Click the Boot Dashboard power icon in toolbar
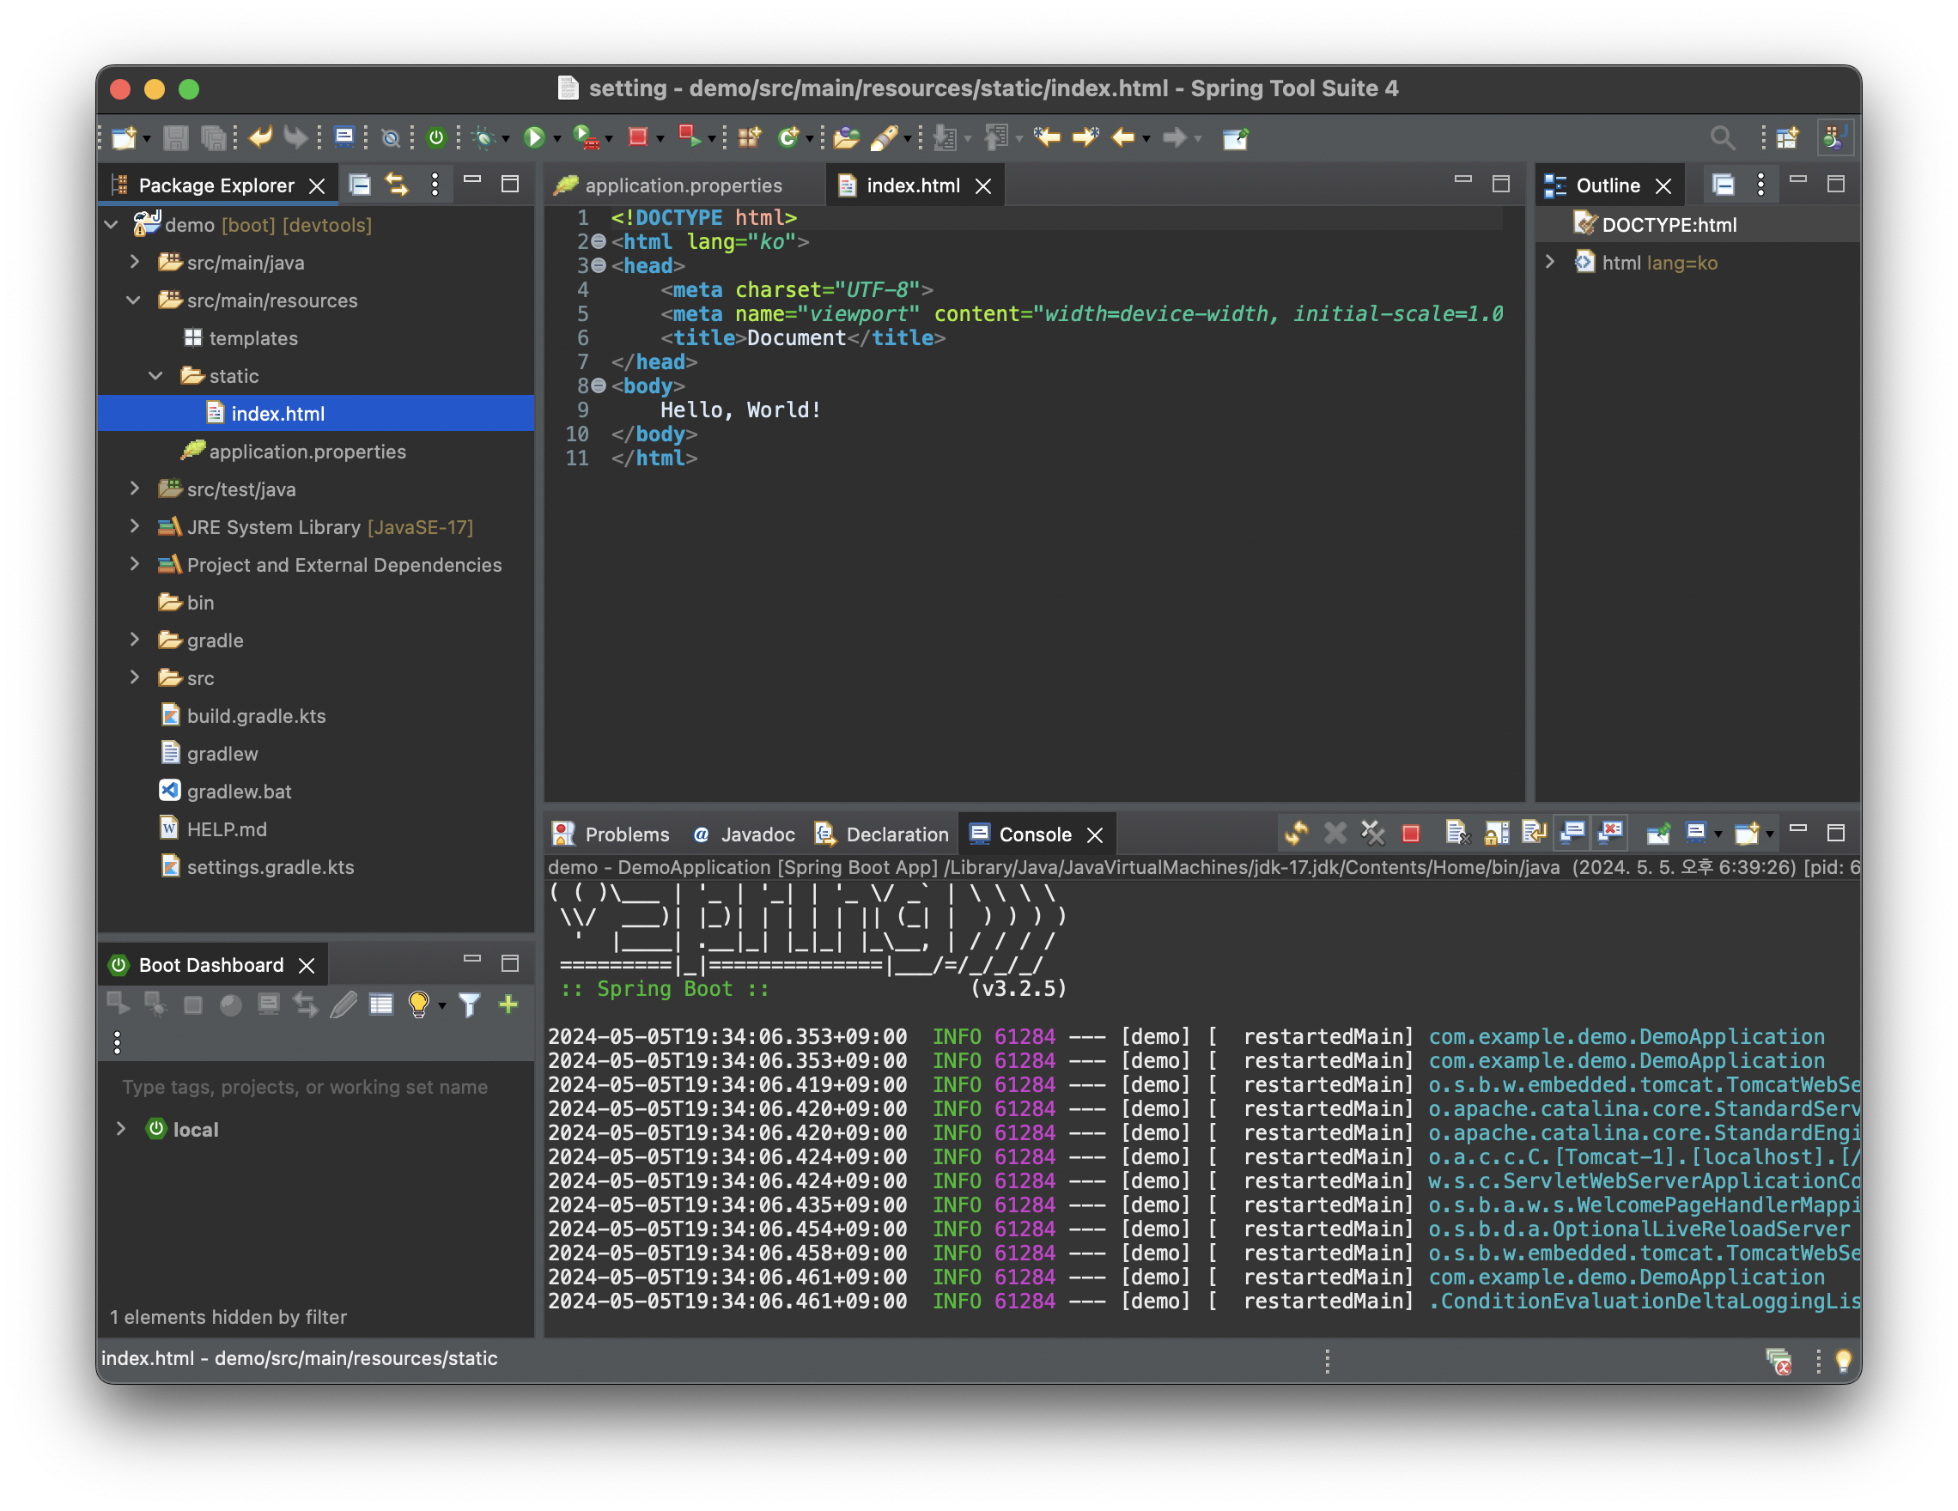 [x=435, y=137]
